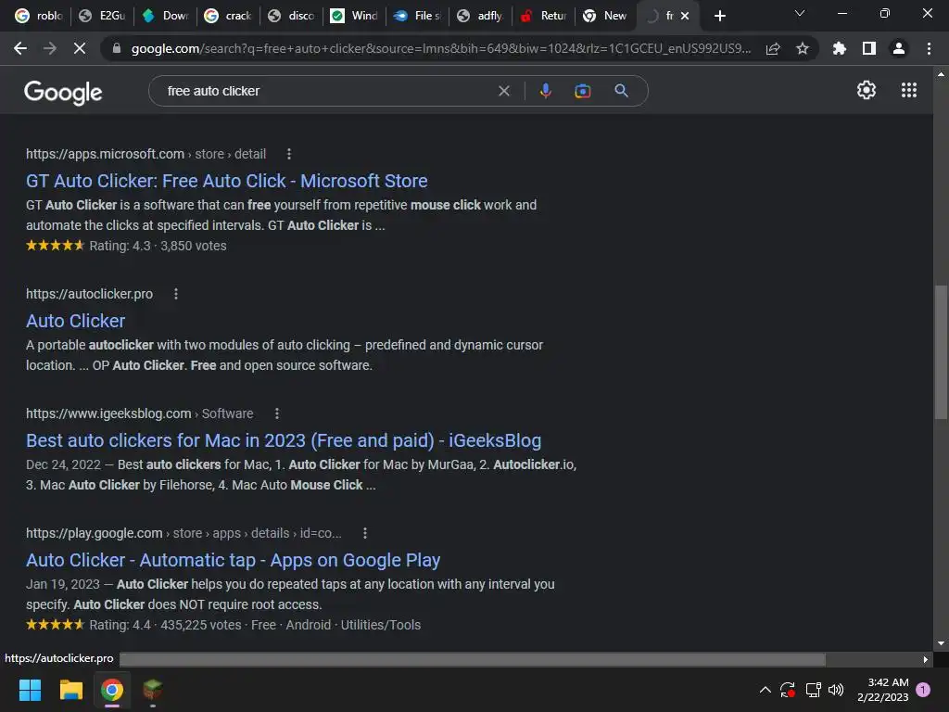The image size is (949, 712).
Task: Click 'Rating: 4.3 · 3,850 votes' text
Action: (158, 246)
